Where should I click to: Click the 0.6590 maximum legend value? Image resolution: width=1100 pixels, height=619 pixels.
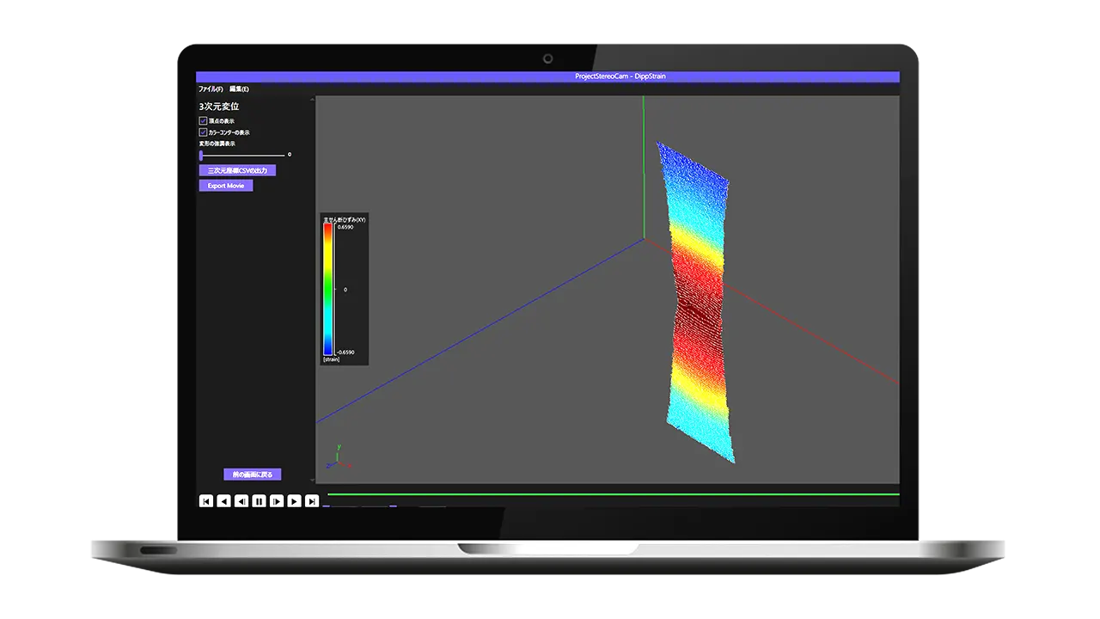[345, 227]
